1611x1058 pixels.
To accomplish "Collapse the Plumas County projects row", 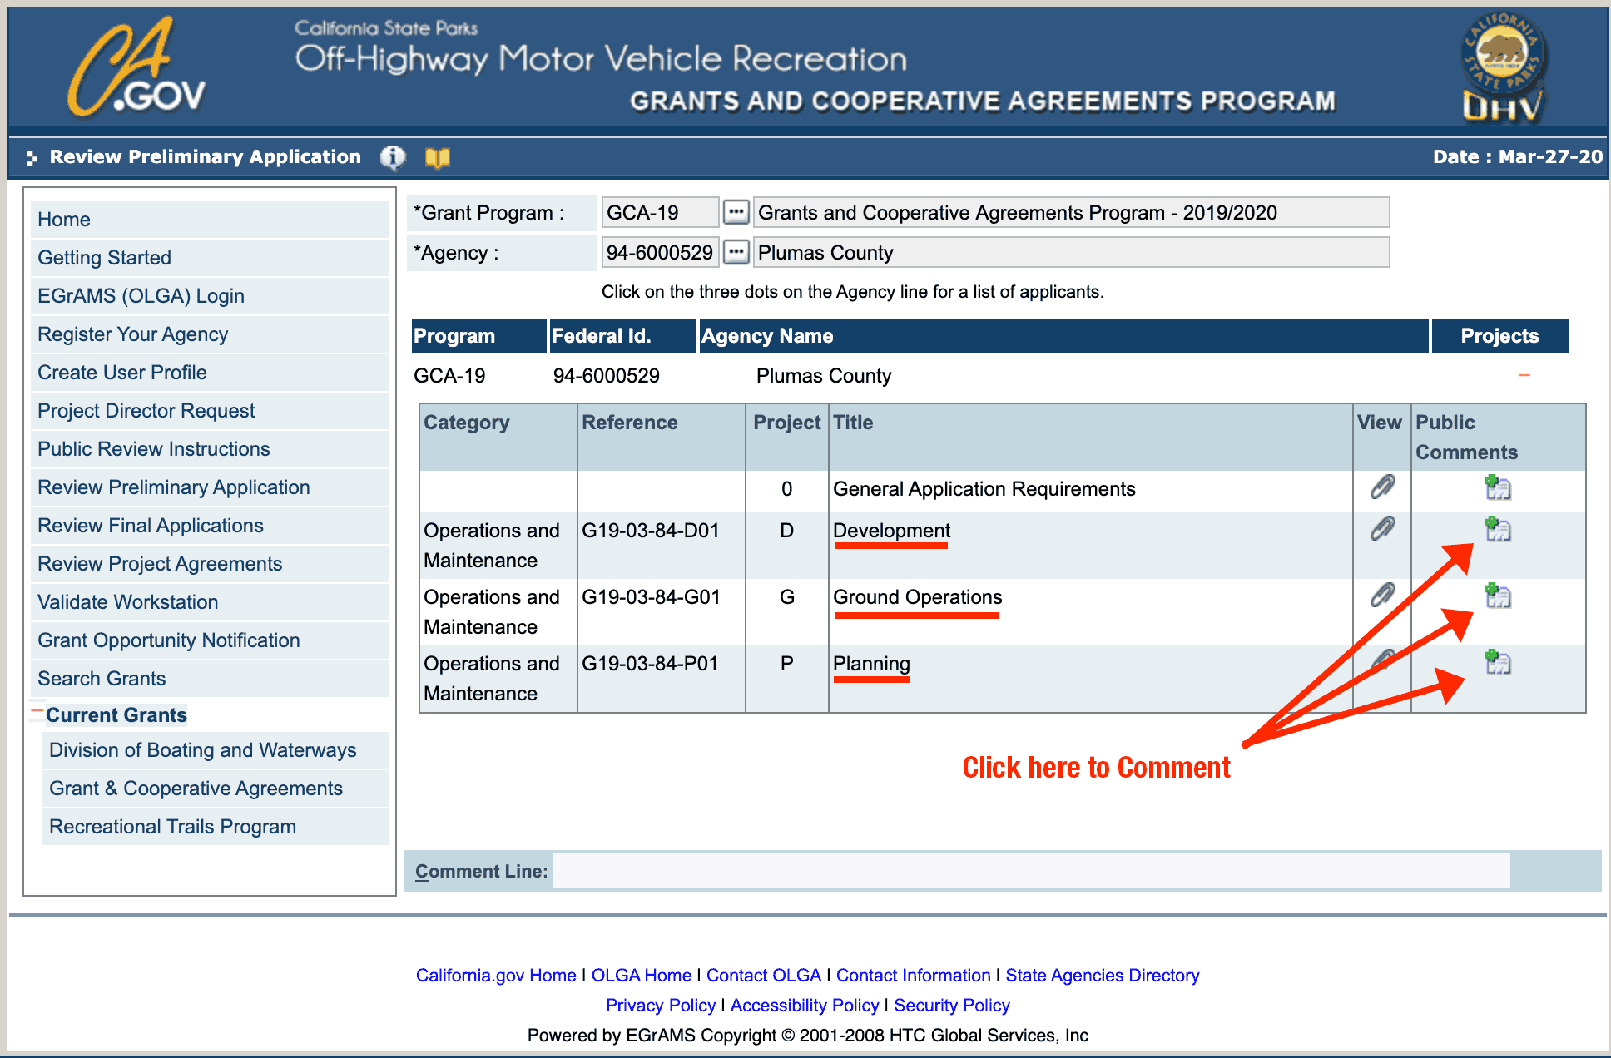I will [x=1524, y=376].
